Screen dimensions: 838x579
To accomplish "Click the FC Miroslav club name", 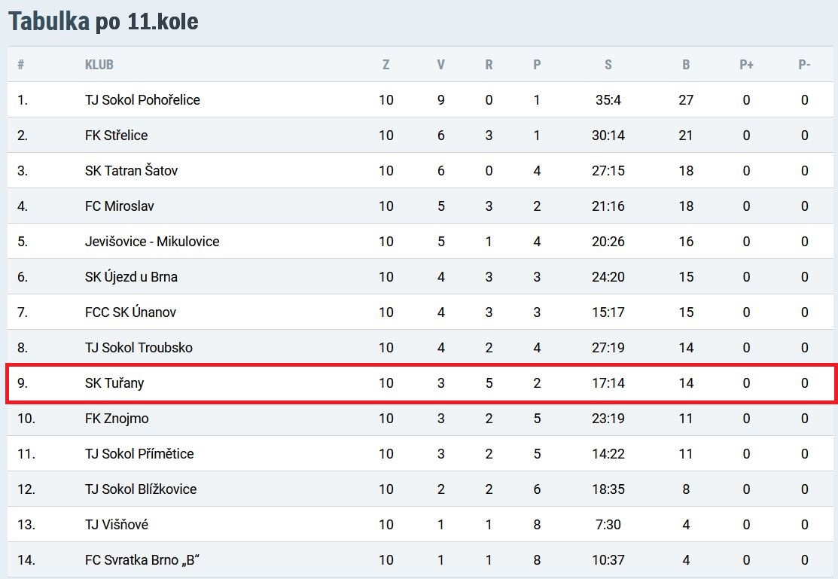I will [119, 206].
